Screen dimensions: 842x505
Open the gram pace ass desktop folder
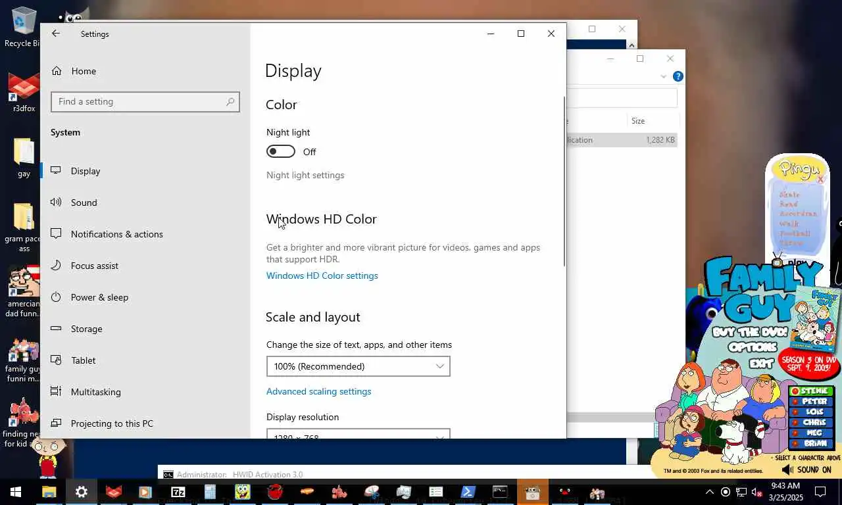24,227
